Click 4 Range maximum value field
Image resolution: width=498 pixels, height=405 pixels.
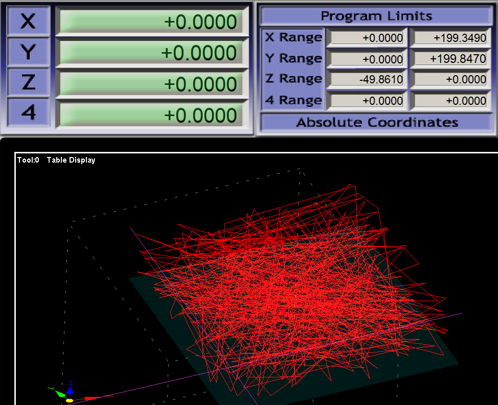coord(450,101)
